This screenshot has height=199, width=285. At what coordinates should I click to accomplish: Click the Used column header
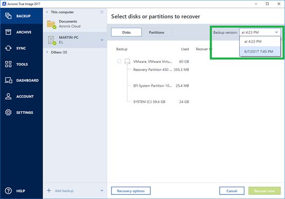[185, 49]
